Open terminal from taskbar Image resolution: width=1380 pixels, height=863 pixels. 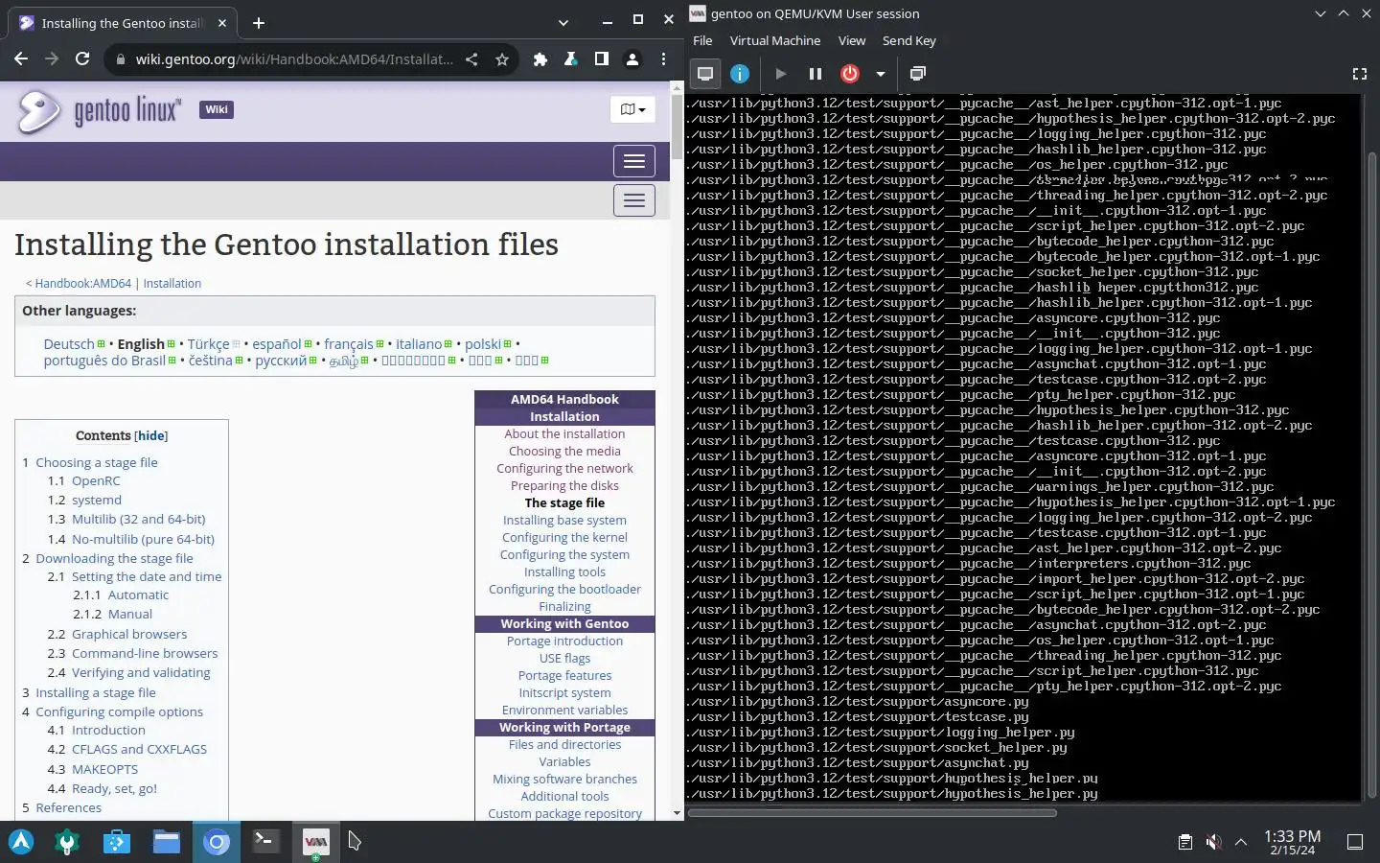pyautogui.click(x=265, y=842)
